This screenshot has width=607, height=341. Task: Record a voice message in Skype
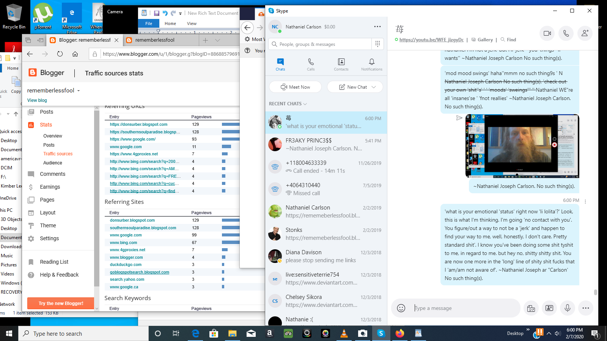pos(568,308)
